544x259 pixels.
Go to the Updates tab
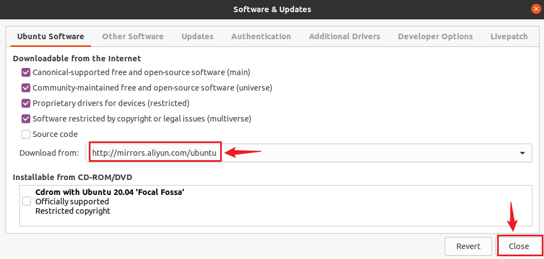[198, 36]
